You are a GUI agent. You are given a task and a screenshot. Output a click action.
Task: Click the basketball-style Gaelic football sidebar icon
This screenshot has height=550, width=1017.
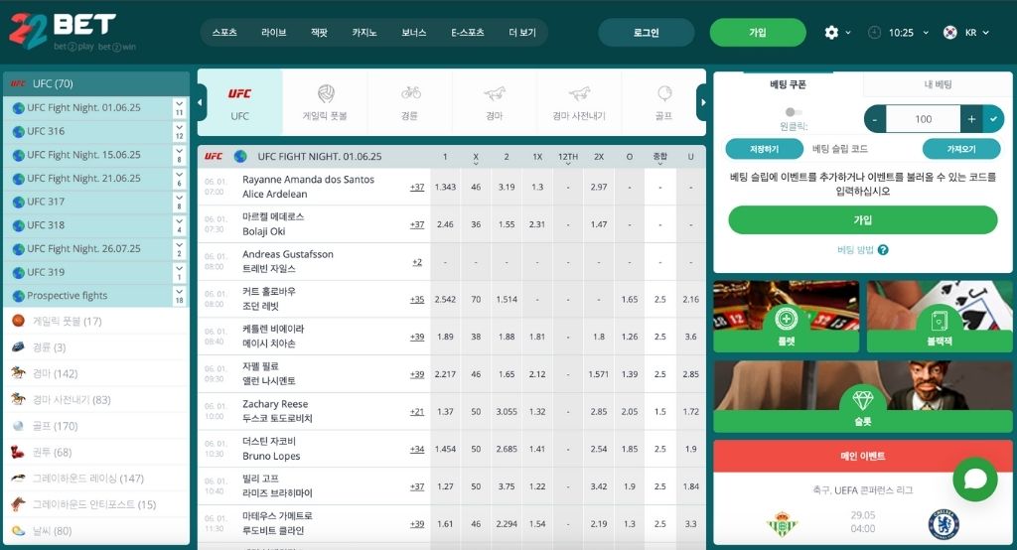(18, 321)
